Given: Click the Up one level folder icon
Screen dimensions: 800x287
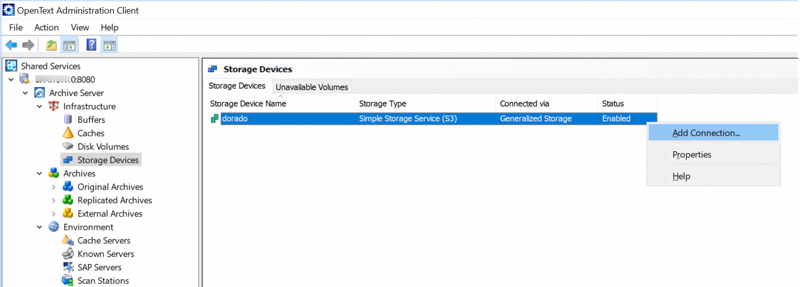Looking at the screenshot, I should pyautogui.click(x=51, y=45).
